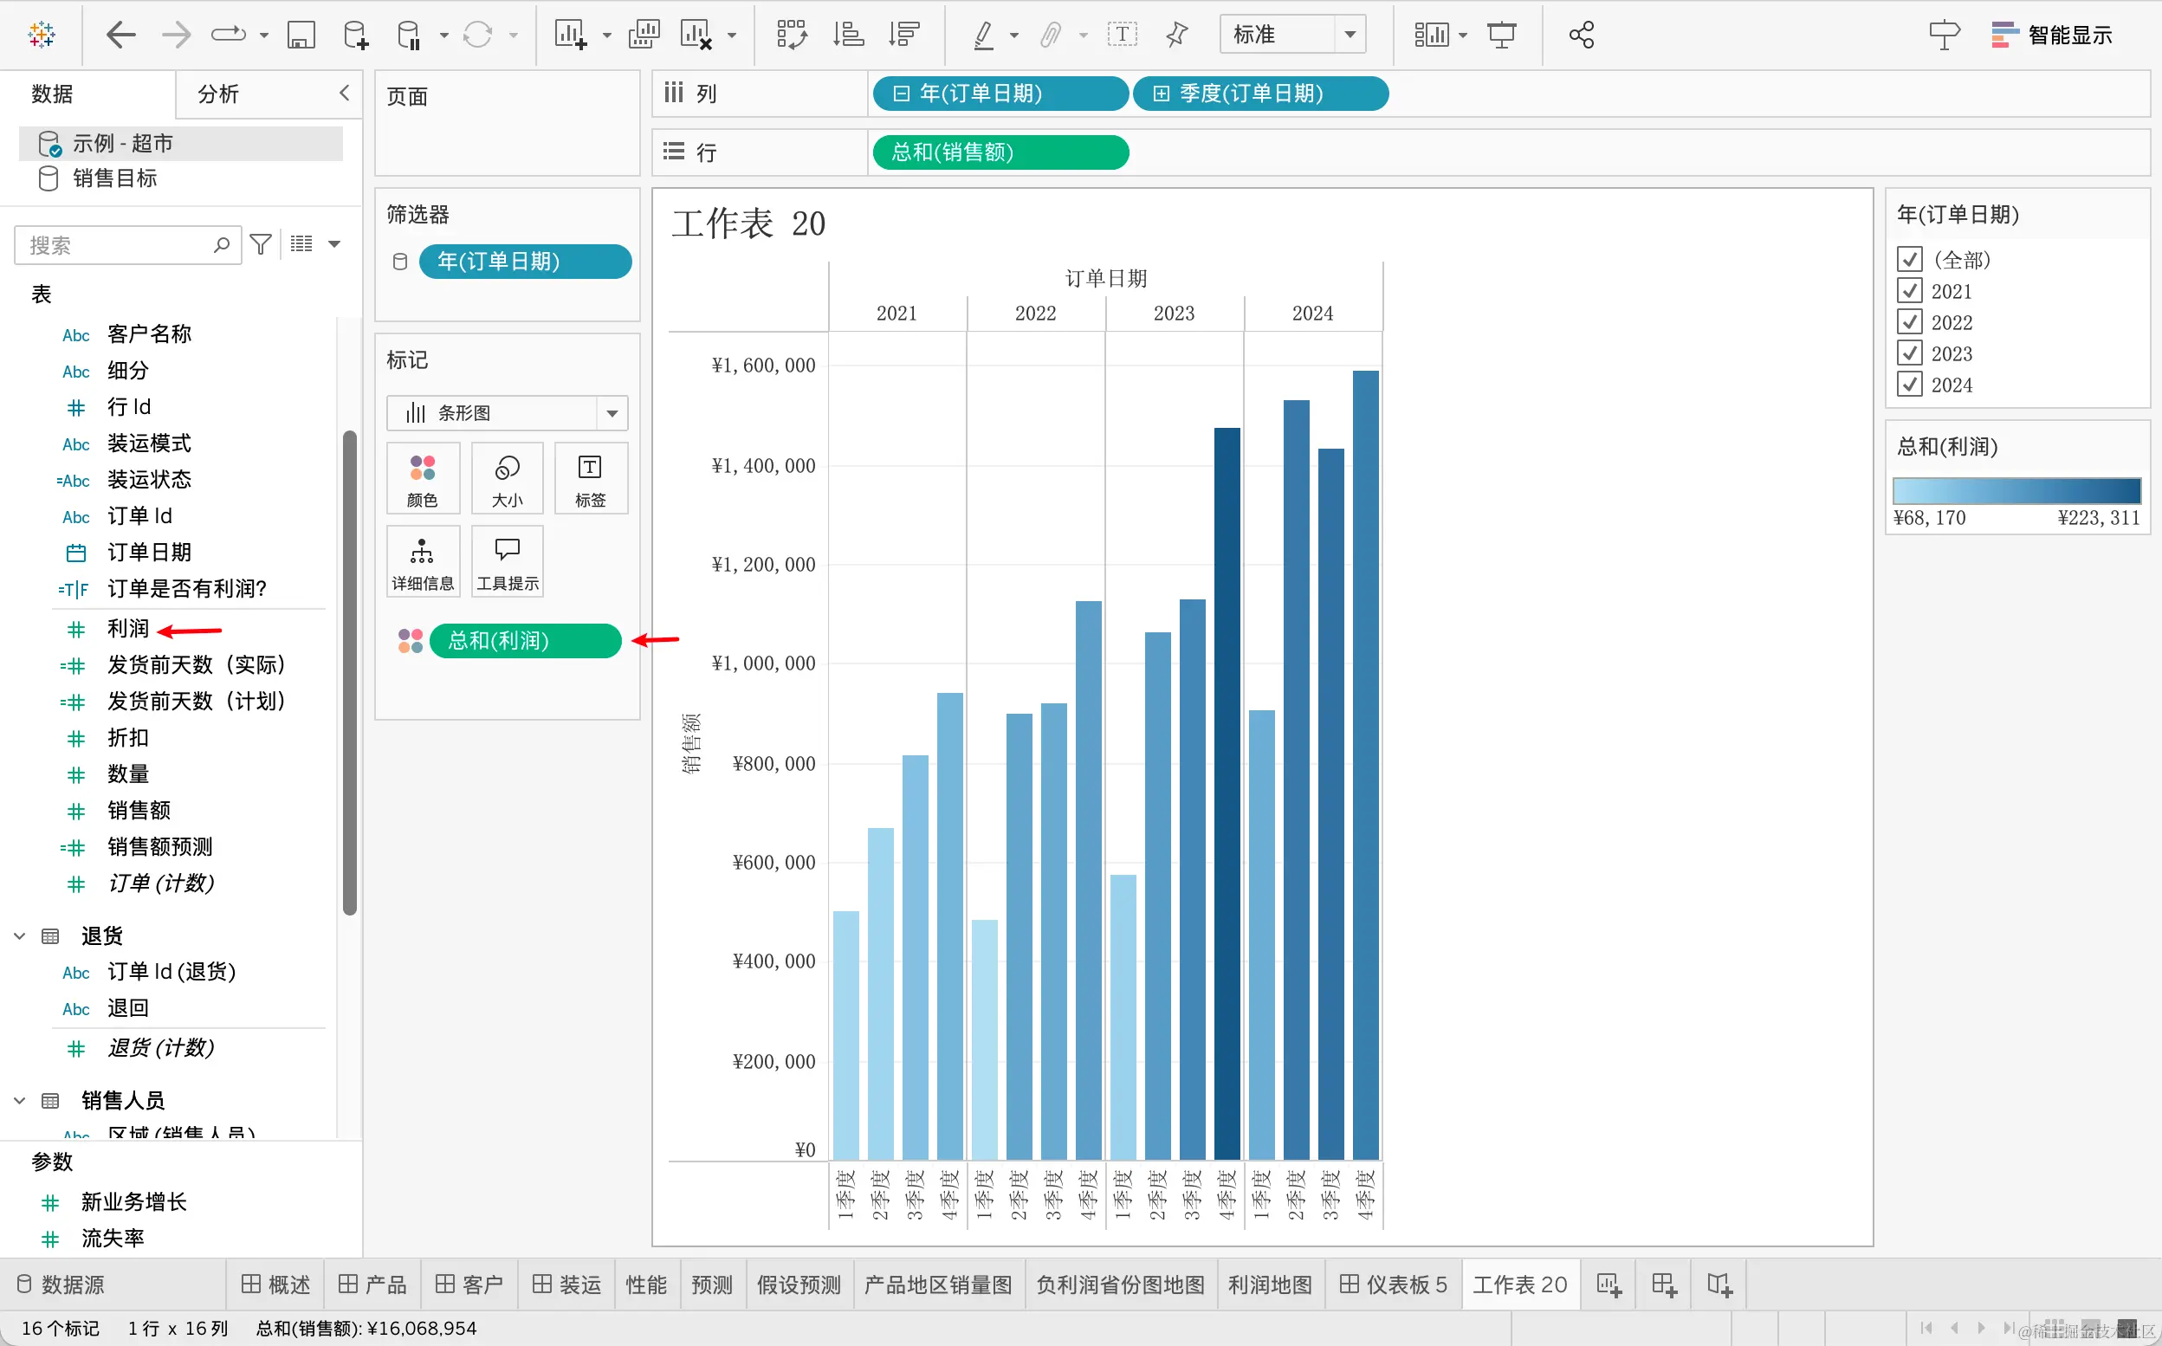Open the Tooltip (工具提示) marks card

(507, 562)
